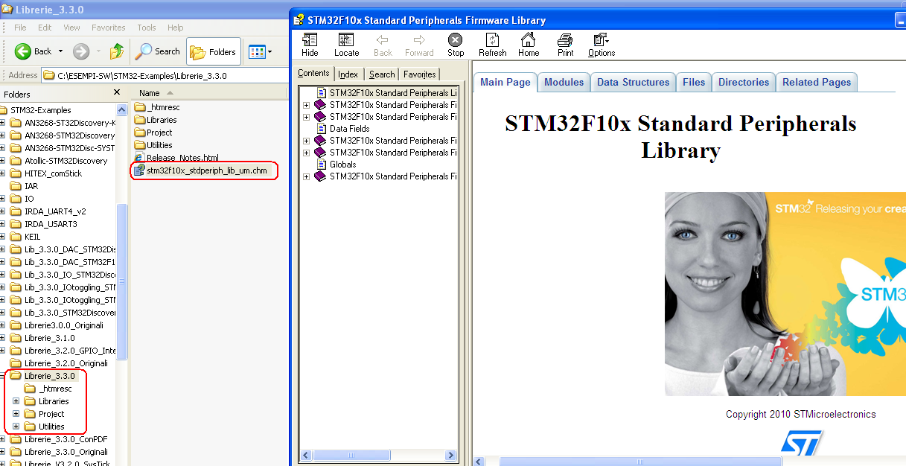Open the Files tab in the documentation

(694, 82)
